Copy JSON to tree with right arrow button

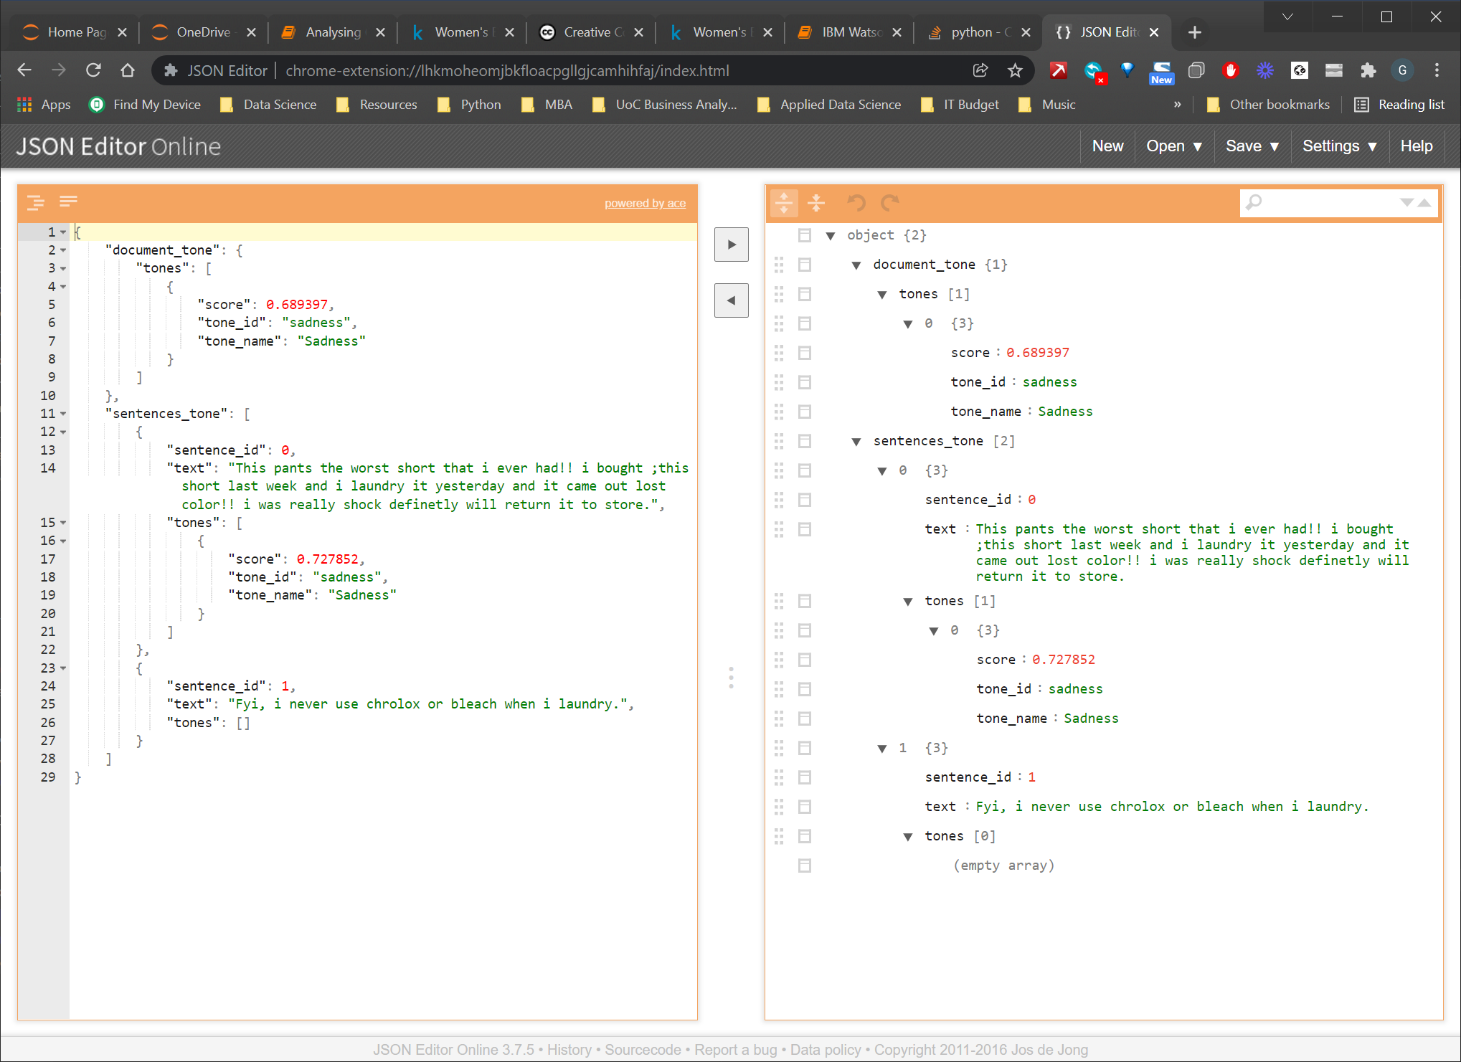(731, 245)
